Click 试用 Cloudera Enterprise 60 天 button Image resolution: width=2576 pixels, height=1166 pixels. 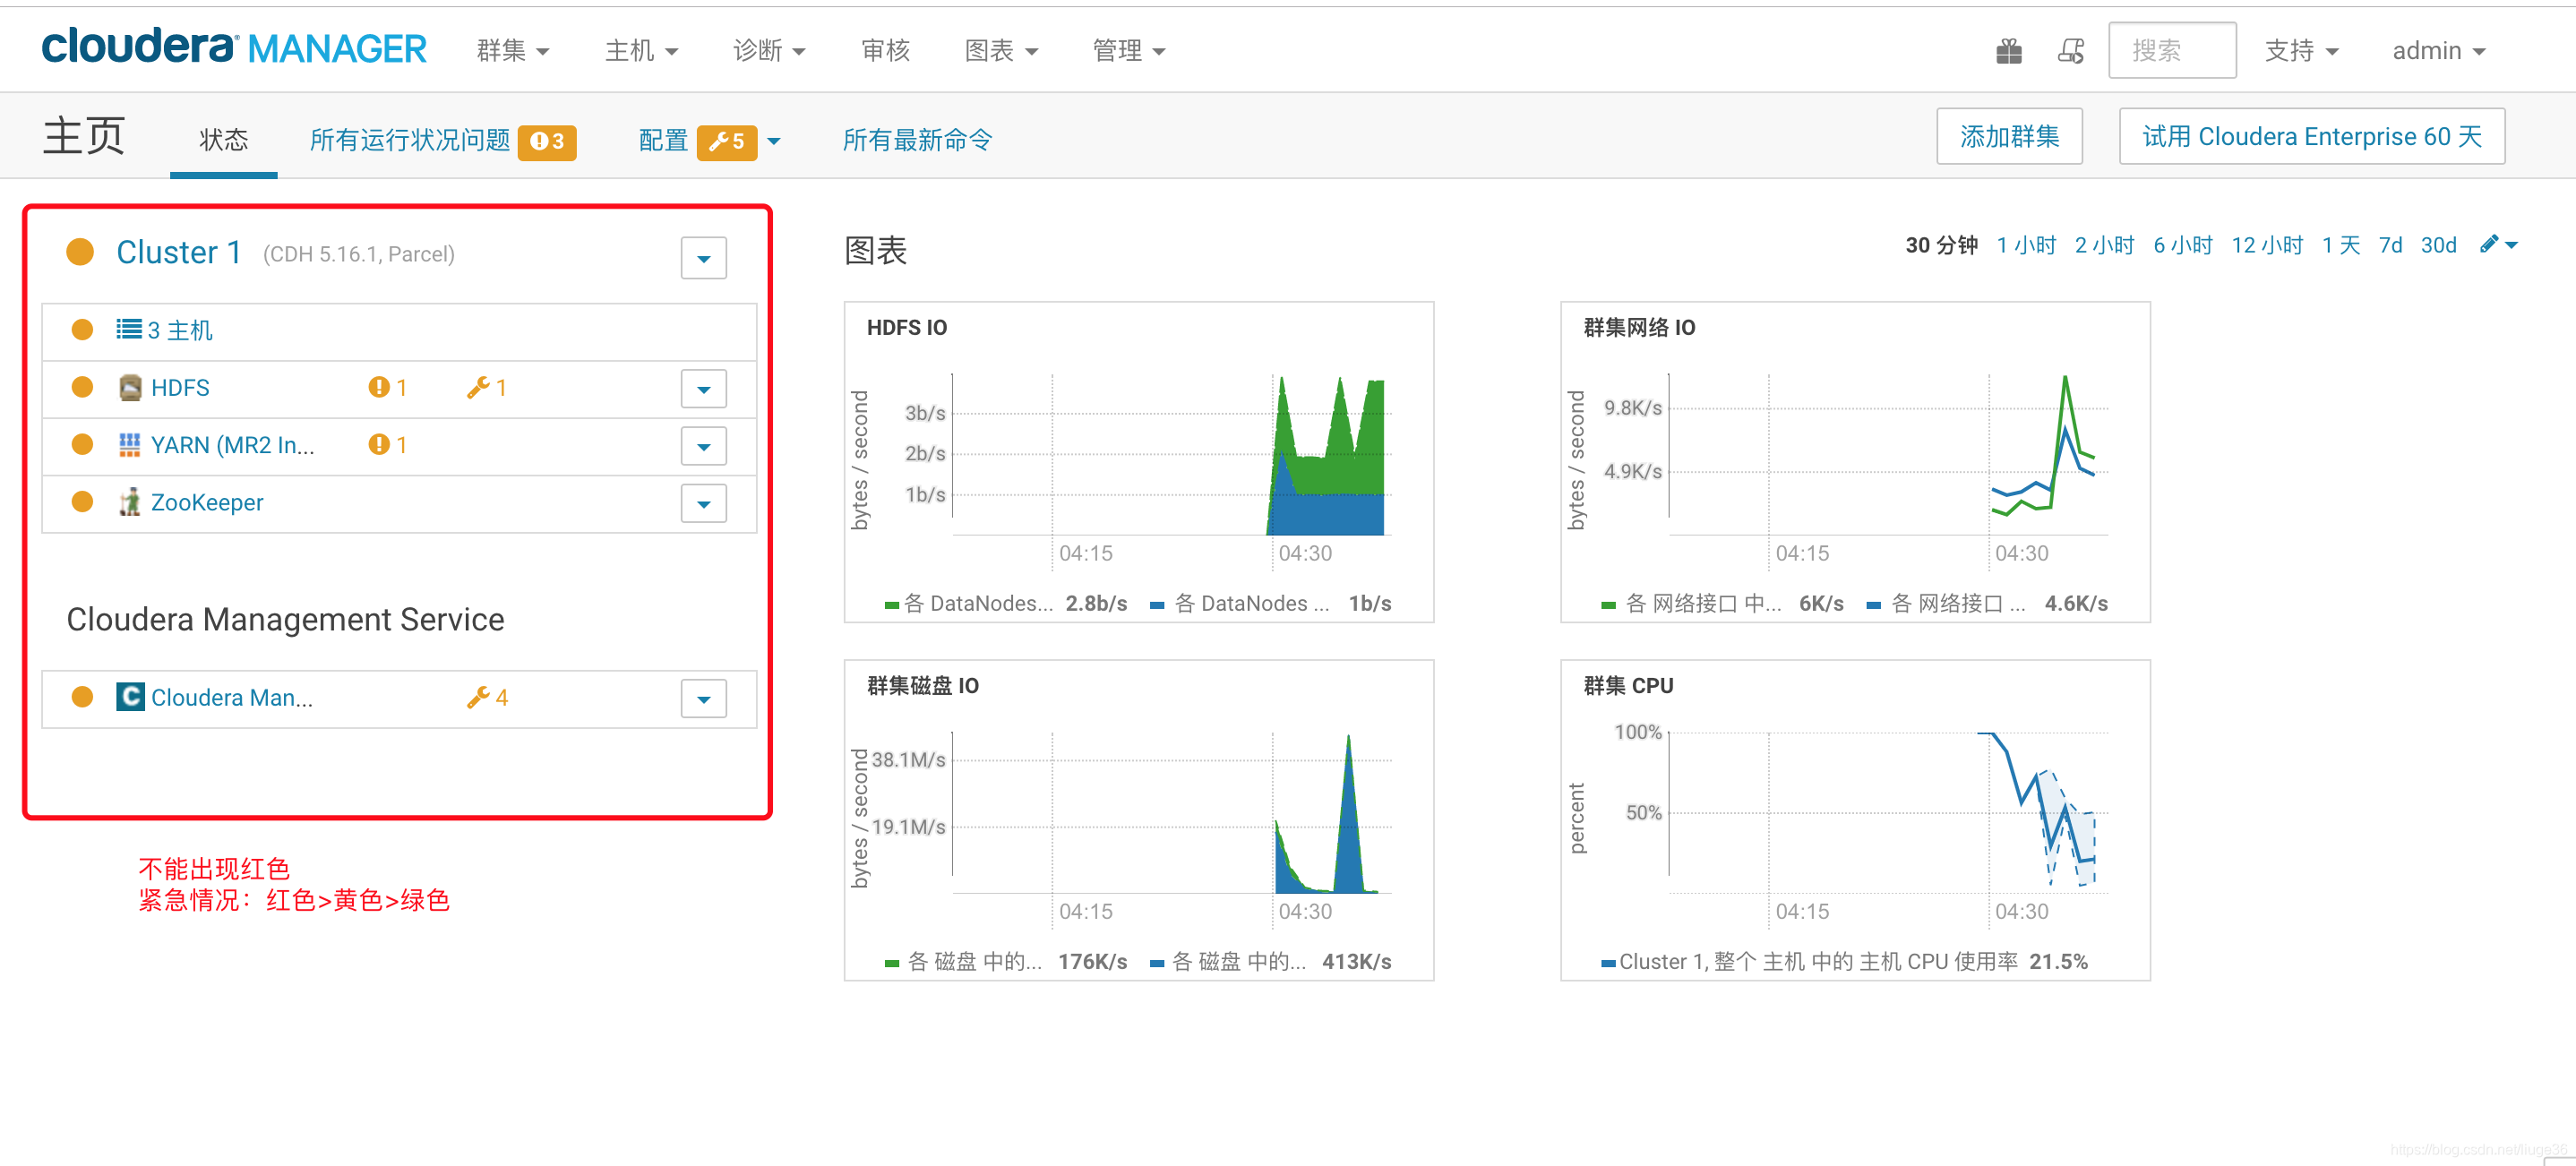click(2312, 136)
